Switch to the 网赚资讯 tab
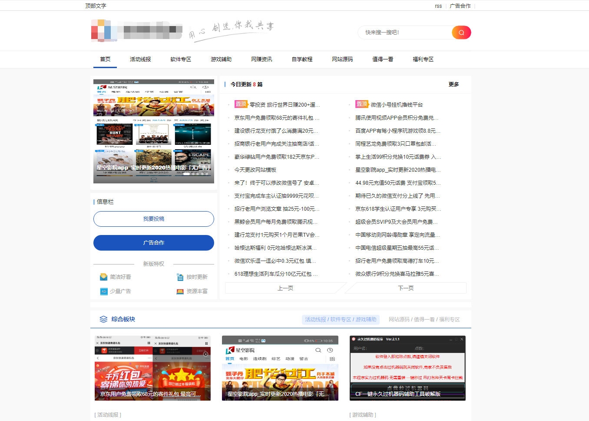Screen dimensions: 589x421 pos(261,59)
